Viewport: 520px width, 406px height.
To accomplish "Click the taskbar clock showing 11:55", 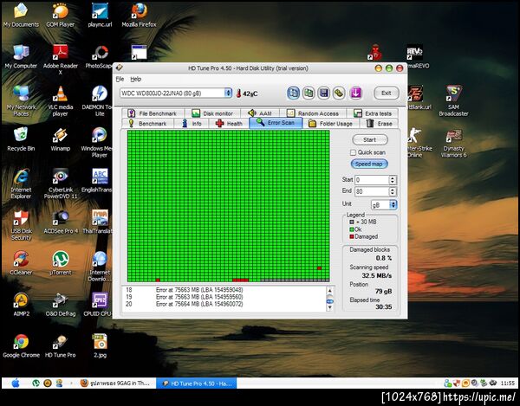I will tap(507, 383).
